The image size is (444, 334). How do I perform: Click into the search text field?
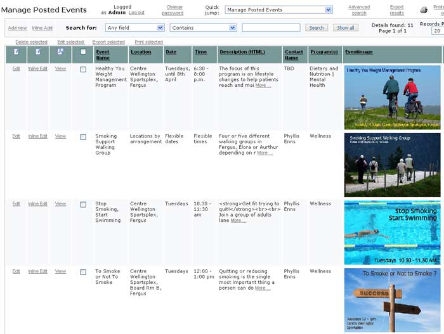coord(271,28)
